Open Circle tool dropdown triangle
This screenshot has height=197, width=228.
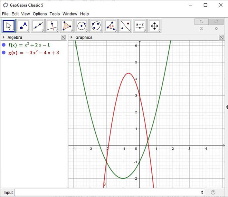coord(87,31)
